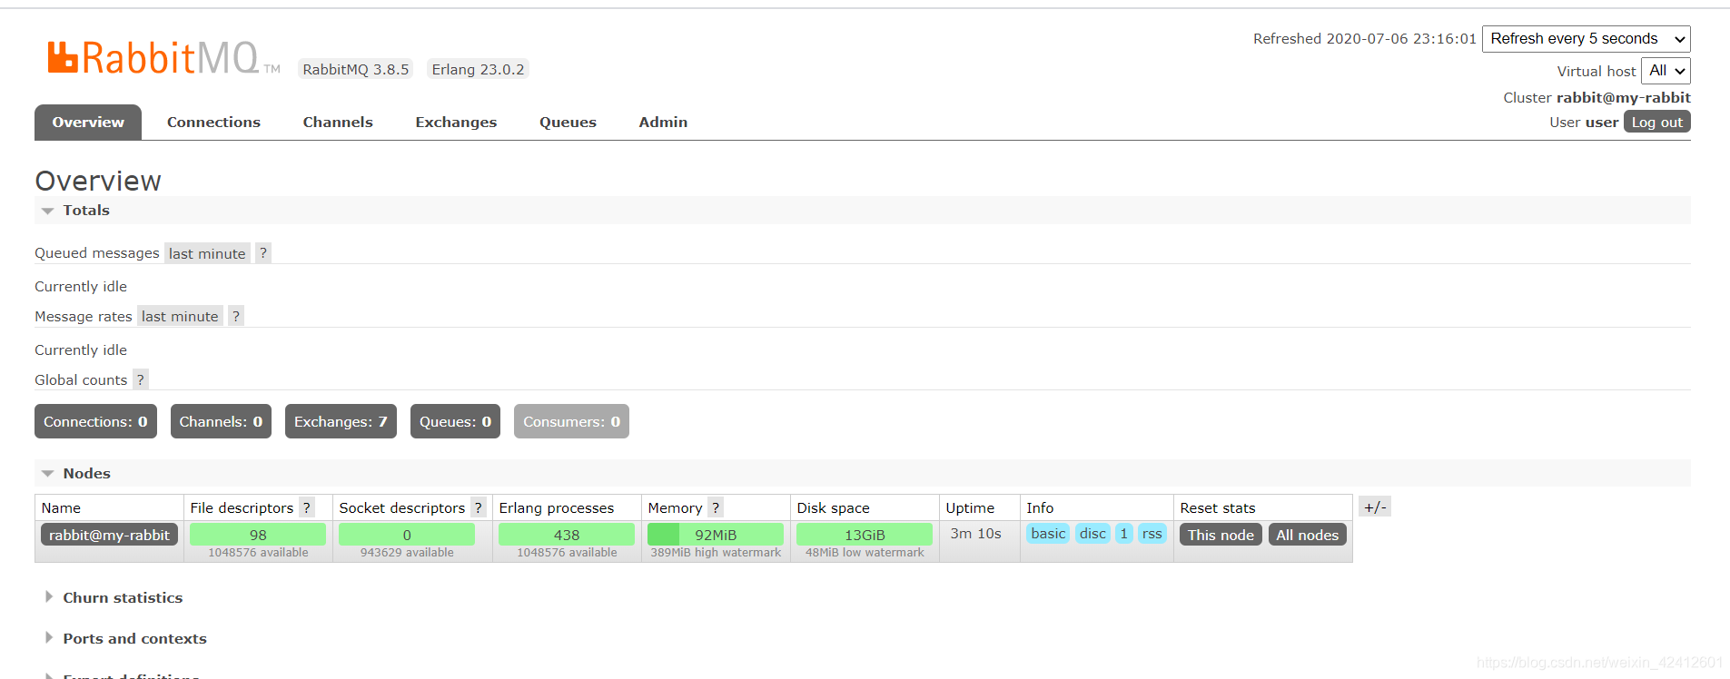This screenshot has width=1730, height=679.
Task: Reset stats for All nodes
Action: tap(1308, 535)
